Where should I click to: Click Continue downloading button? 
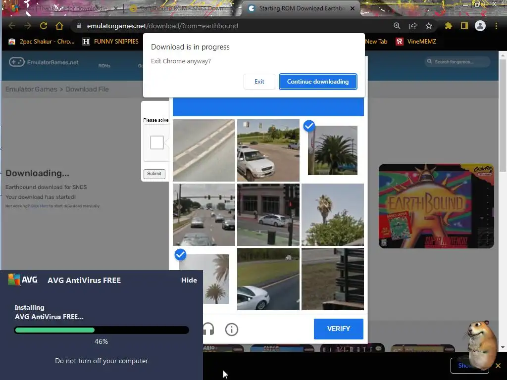[x=318, y=82]
